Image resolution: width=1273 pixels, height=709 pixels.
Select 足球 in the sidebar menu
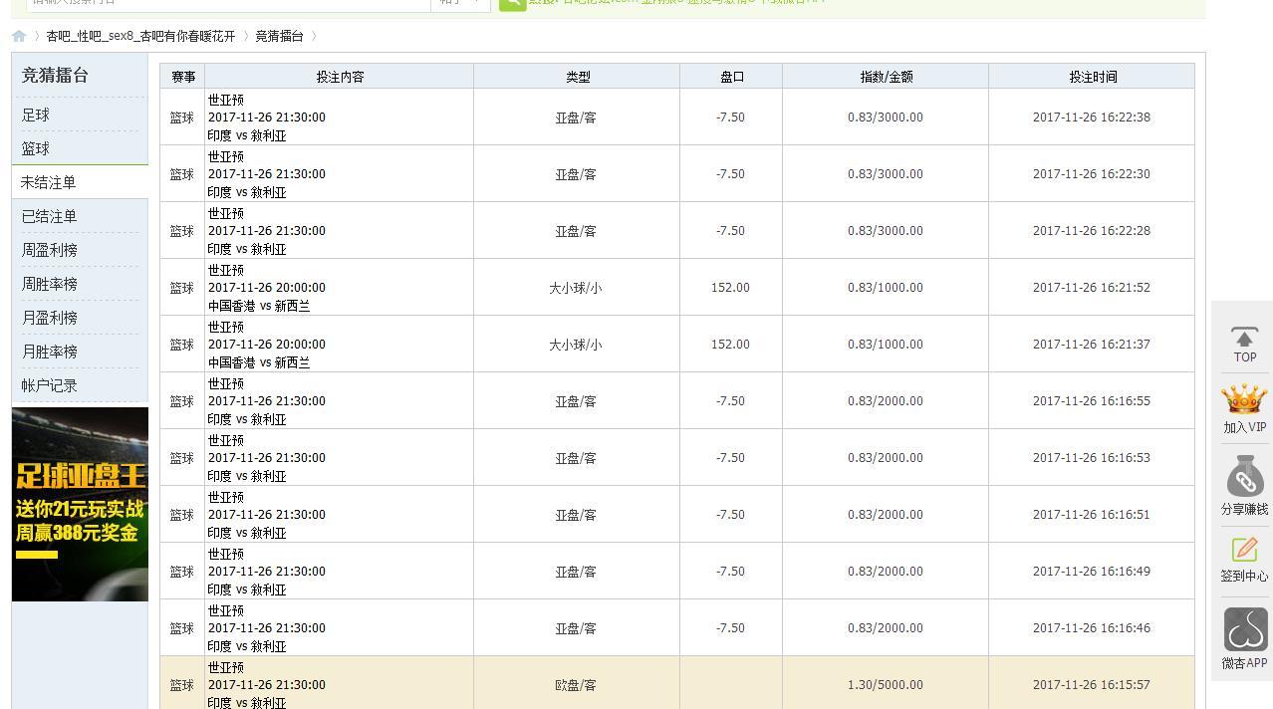point(36,116)
